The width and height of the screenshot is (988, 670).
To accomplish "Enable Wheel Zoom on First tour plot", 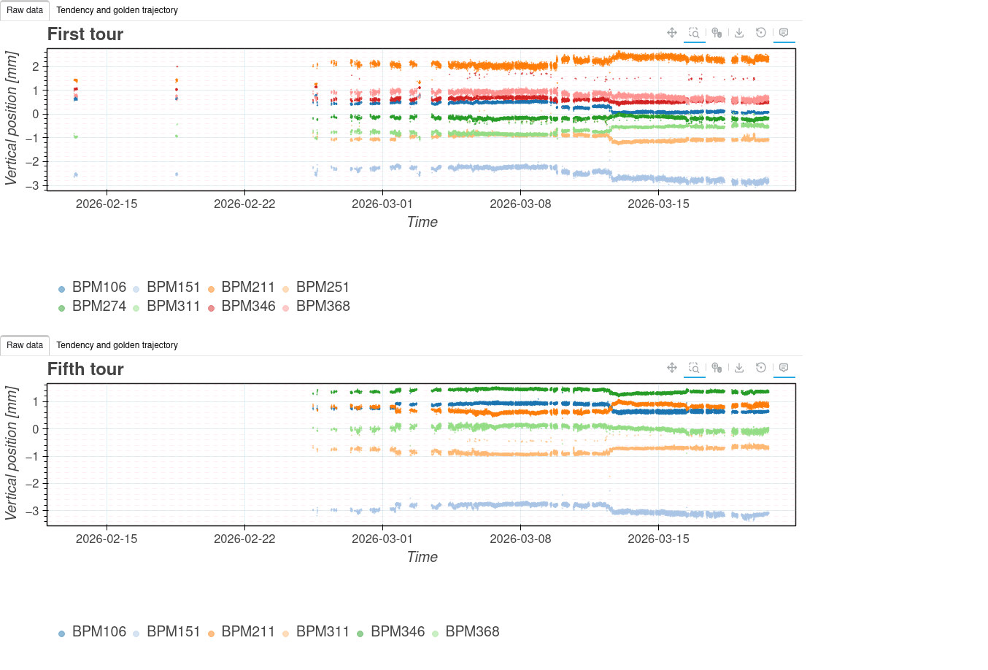I will click(x=717, y=33).
